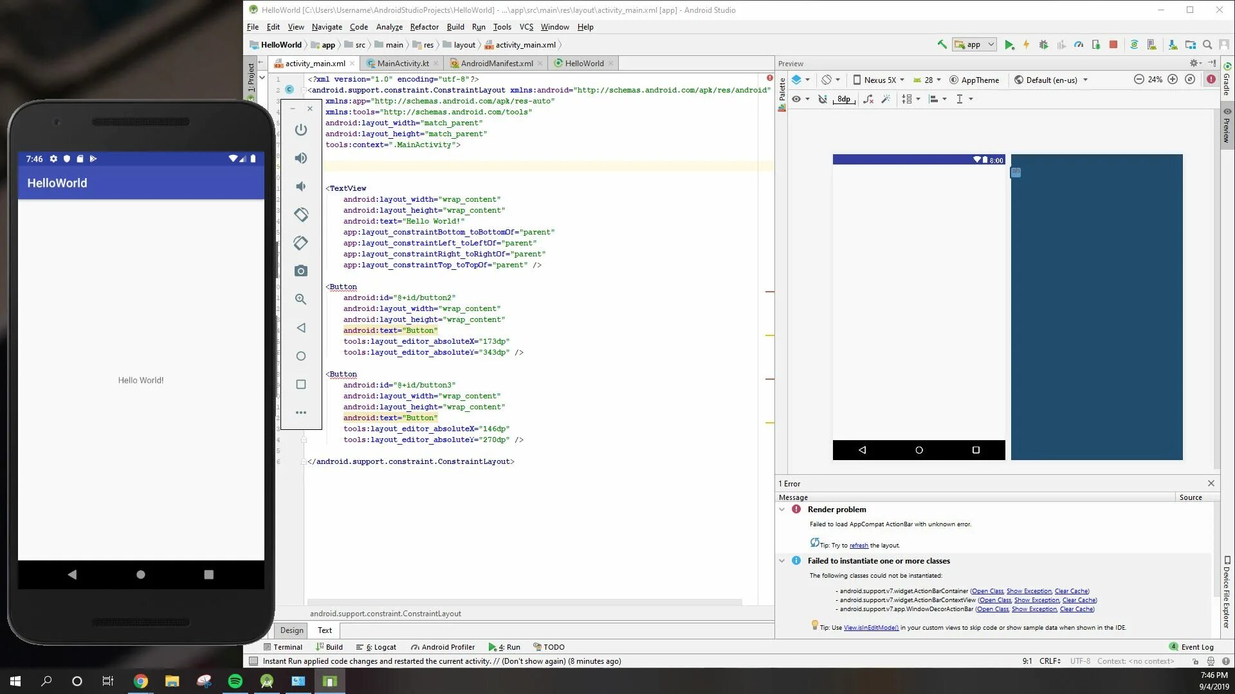1235x694 pixels.
Task: Apply Changes with the lightning bolt icon
Action: pyautogui.click(x=1026, y=45)
